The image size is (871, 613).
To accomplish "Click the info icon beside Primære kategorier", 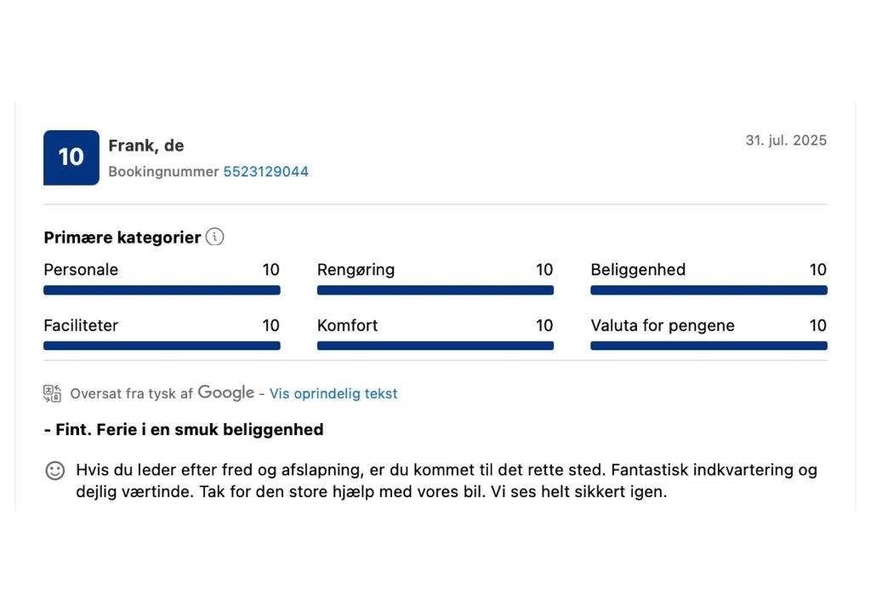I will (x=214, y=237).
